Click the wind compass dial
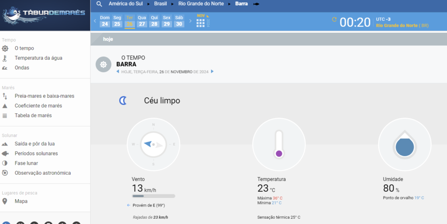Screen dimensions: 447x224 tap(153, 145)
